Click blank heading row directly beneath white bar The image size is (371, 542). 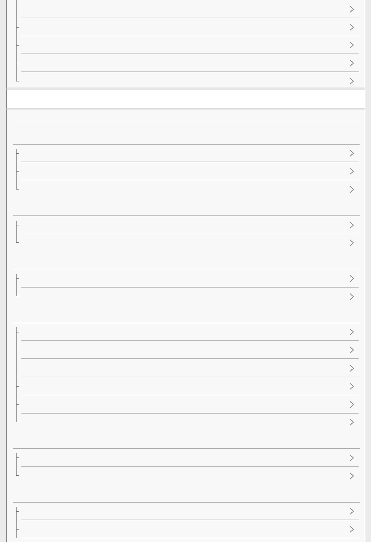tap(186, 118)
